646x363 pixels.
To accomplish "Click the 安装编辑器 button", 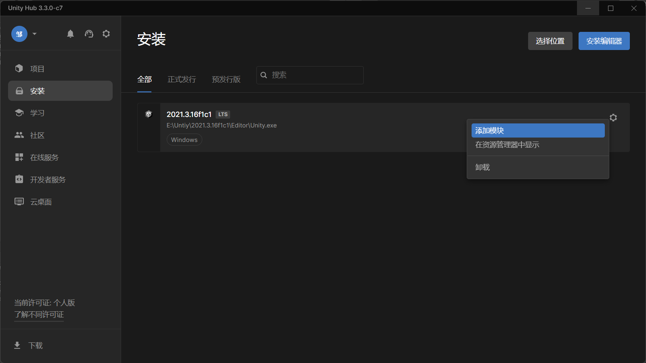I will click(x=604, y=41).
